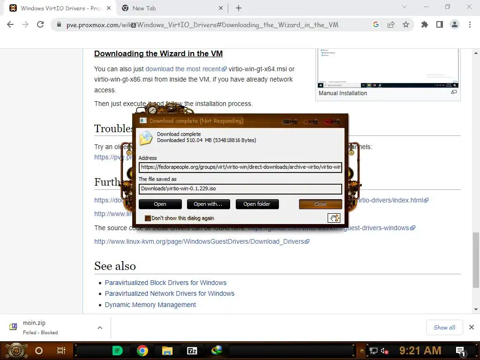Open File Explorer from the taskbar
Screen dimensions: 480x360
pos(167,351)
